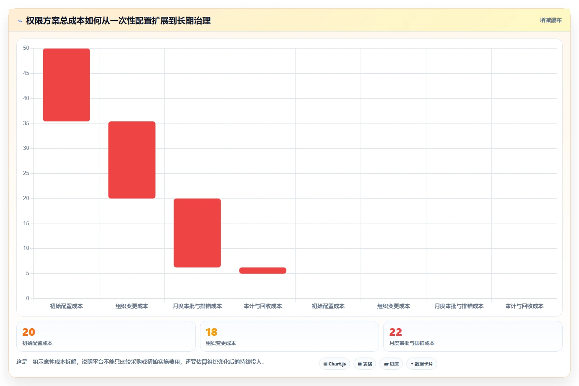Click the red bar above 月度审批与排错成本
The image size is (579, 386).
(197, 233)
